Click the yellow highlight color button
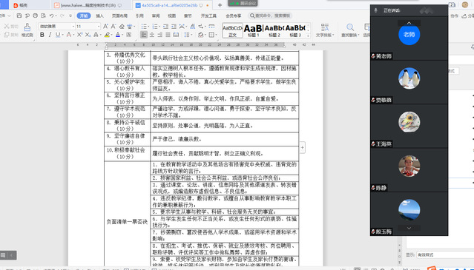This screenshot has height=270, width=474. tap(107, 35)
